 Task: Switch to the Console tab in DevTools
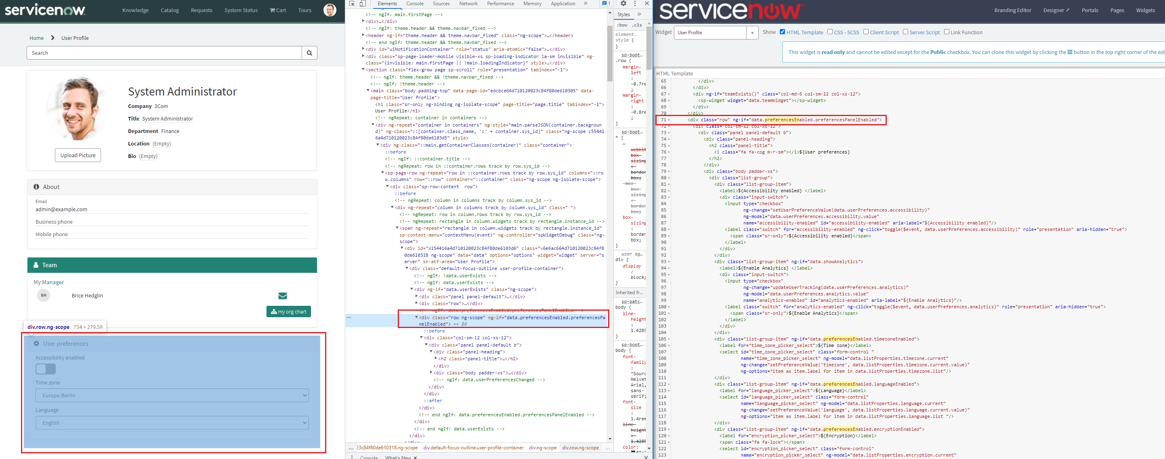click(415, 4)
